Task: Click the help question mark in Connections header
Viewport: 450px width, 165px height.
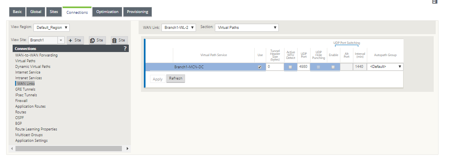Action: pyautogui.click(x=125, y=49)
